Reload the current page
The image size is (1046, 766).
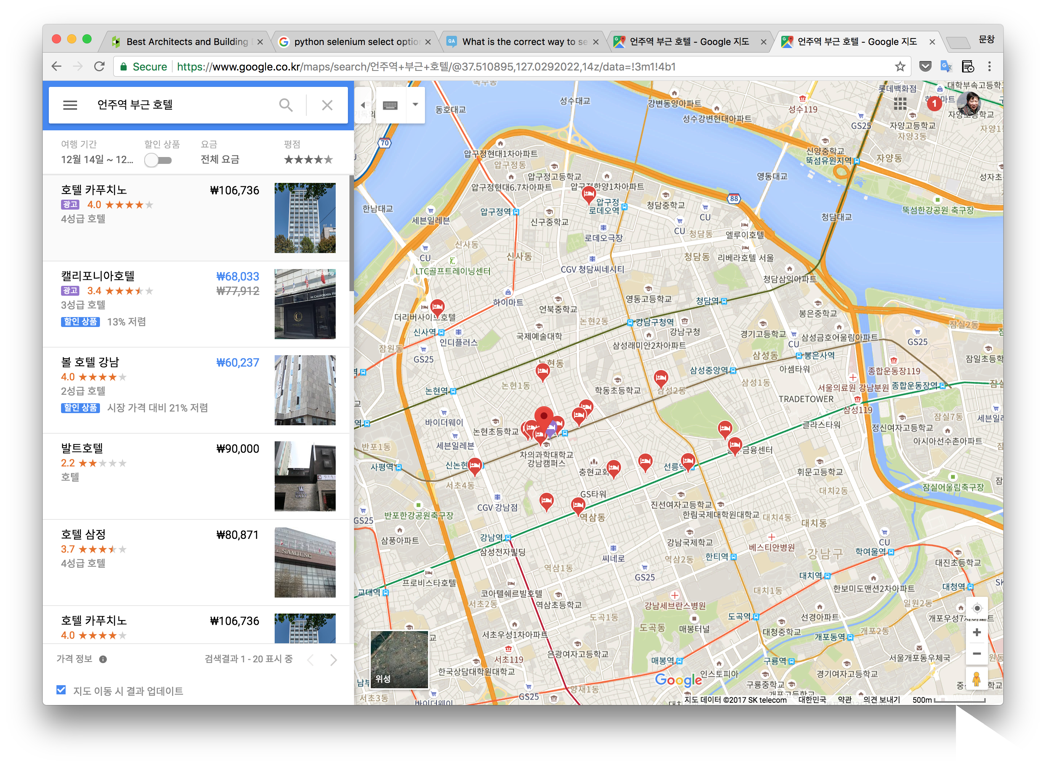99,66
